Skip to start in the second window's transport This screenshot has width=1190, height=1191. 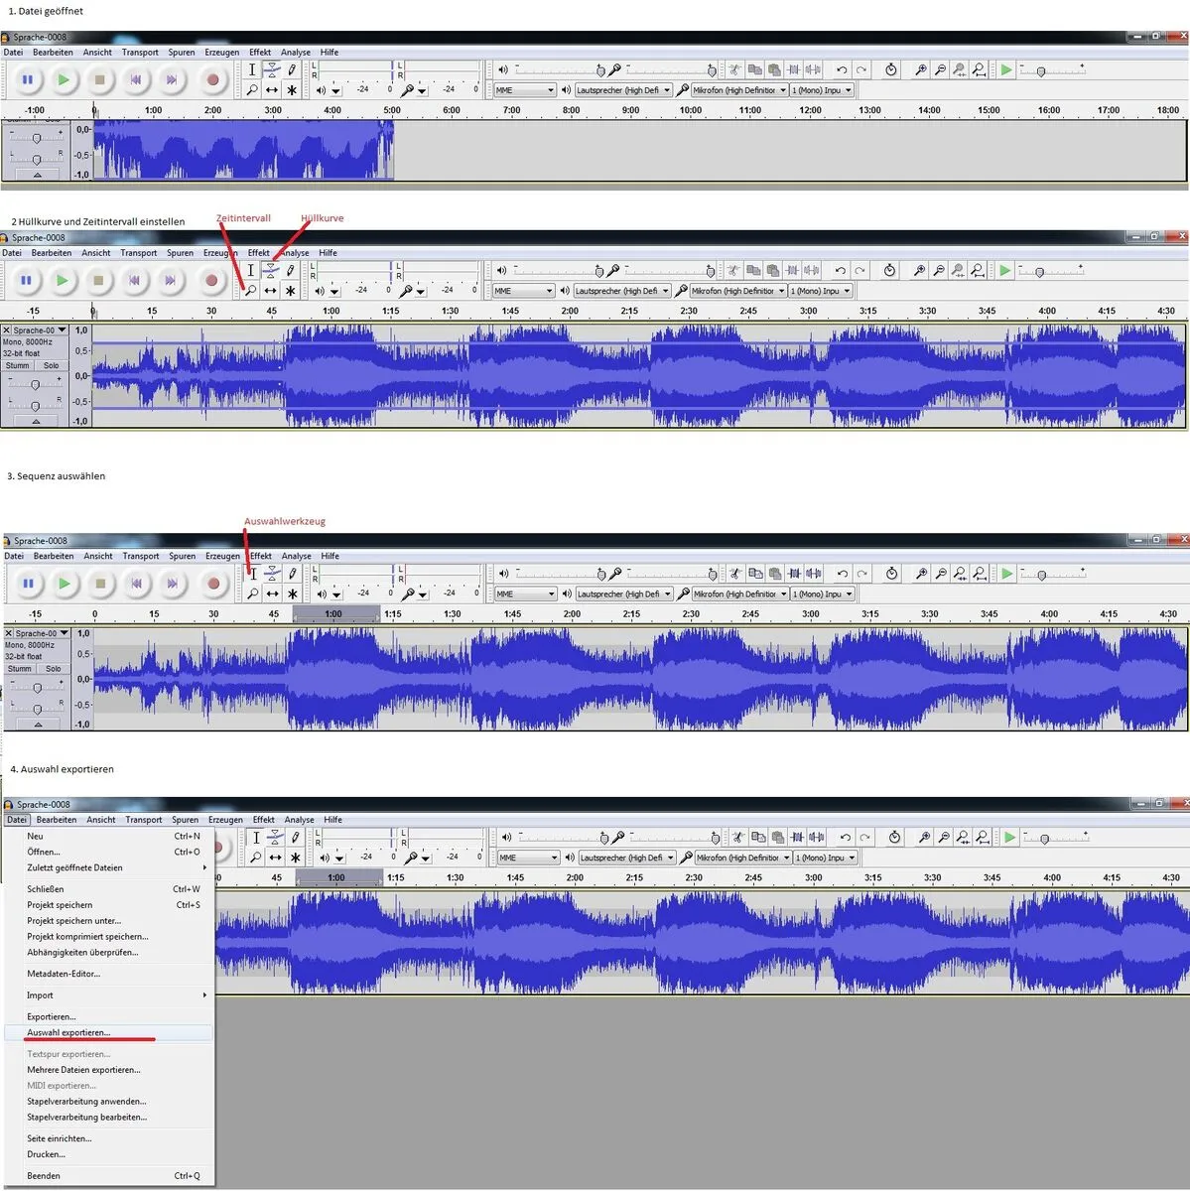134,281
